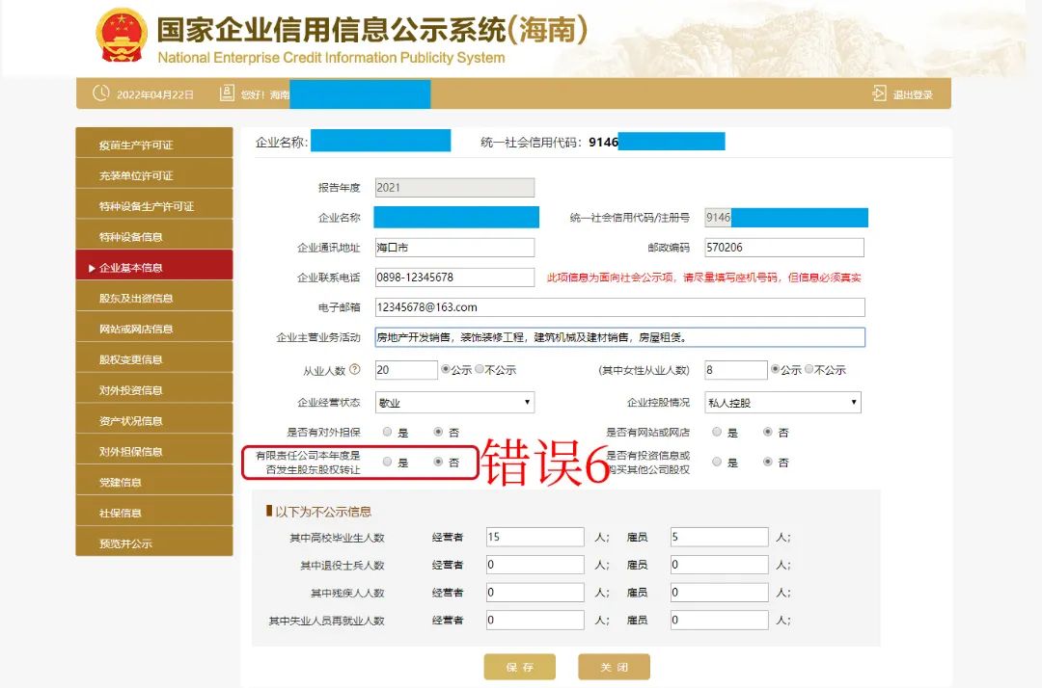The image size is (1042, 688).
Task: Click the 退出登录 link
Action: coord(912,94)
